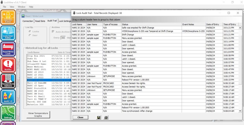
Task: Open the Settings gear panel
Action: click(8, 113)
